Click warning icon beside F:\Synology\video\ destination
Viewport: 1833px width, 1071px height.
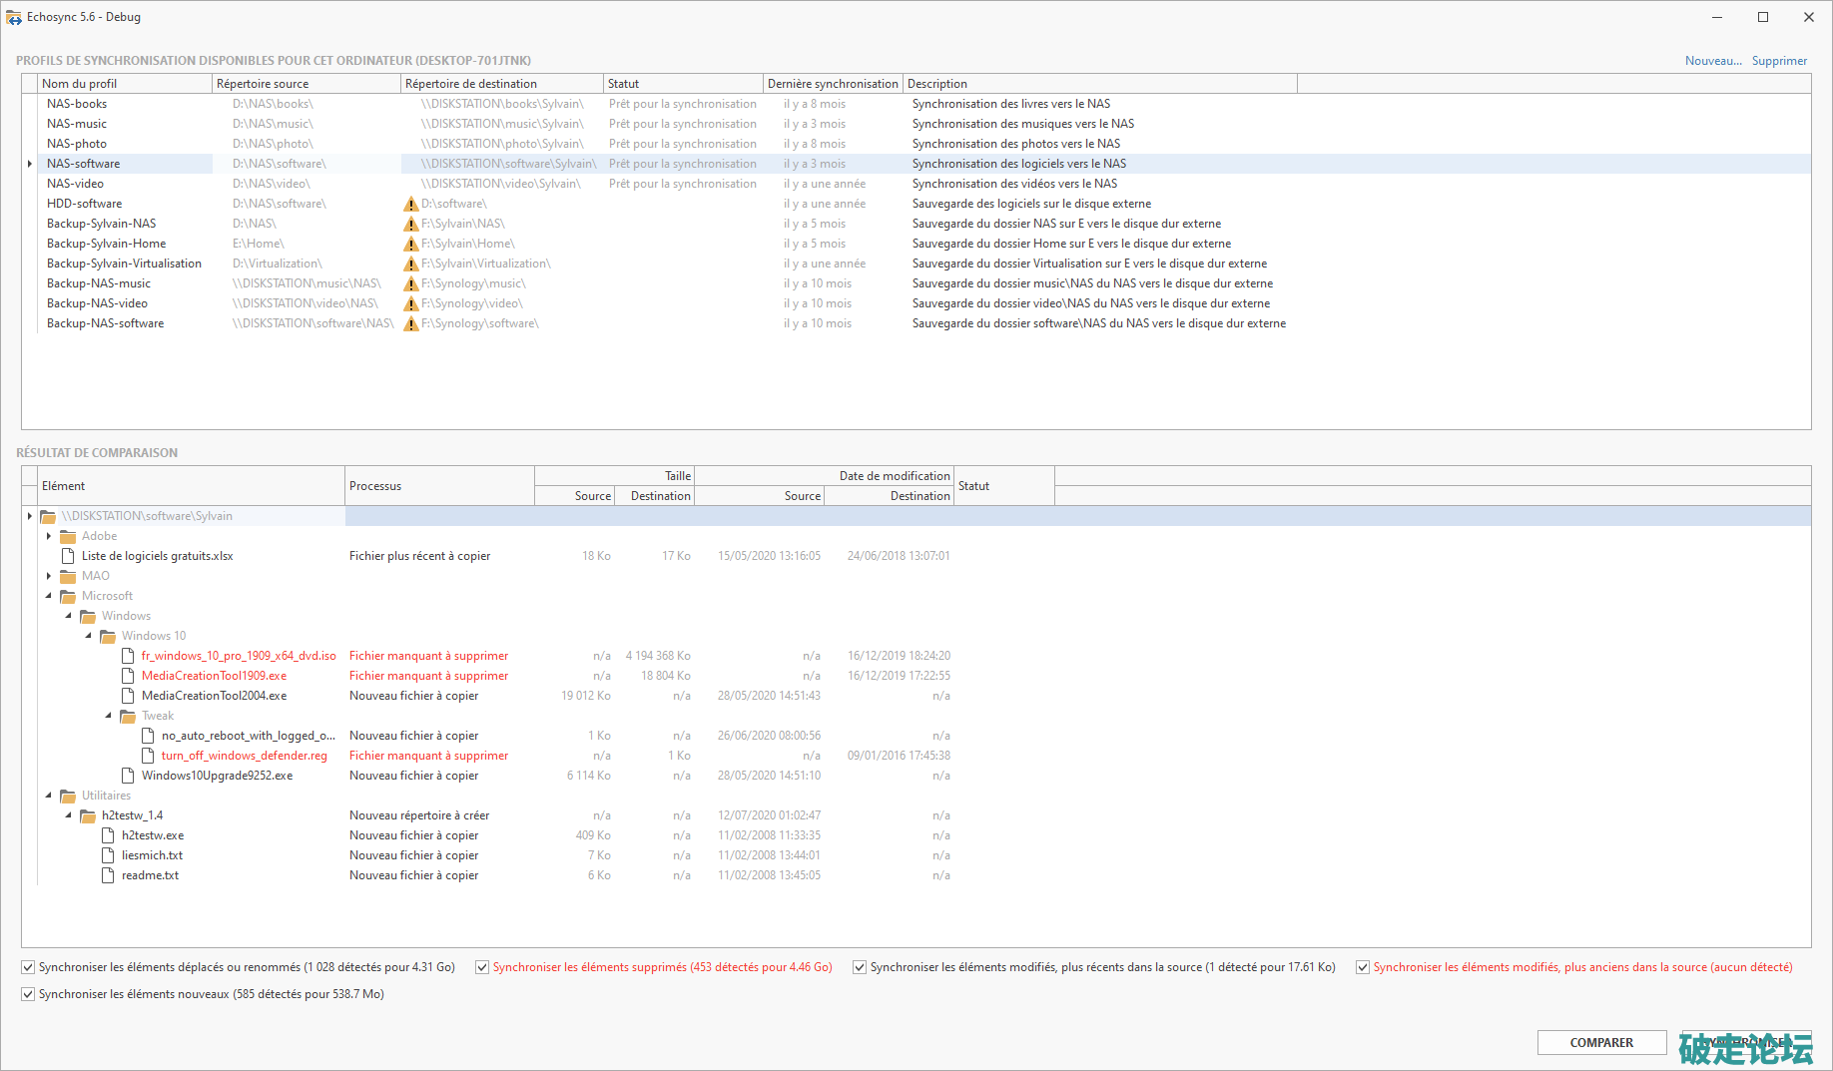(410, 303)
